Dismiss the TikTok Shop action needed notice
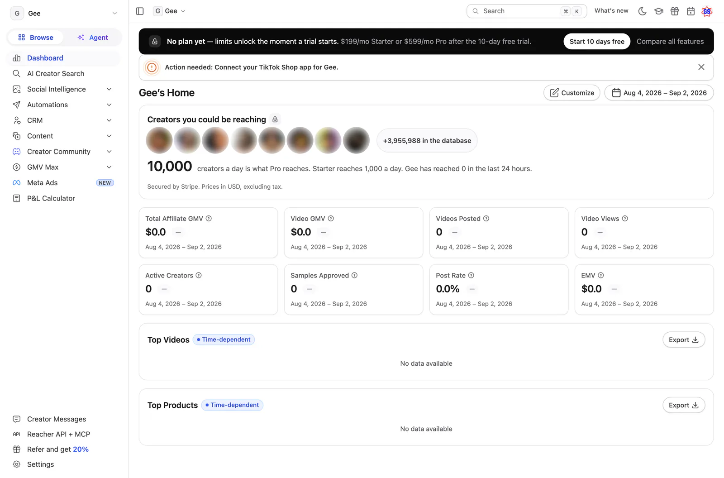724x478 pixels. (x=701, y=67)
